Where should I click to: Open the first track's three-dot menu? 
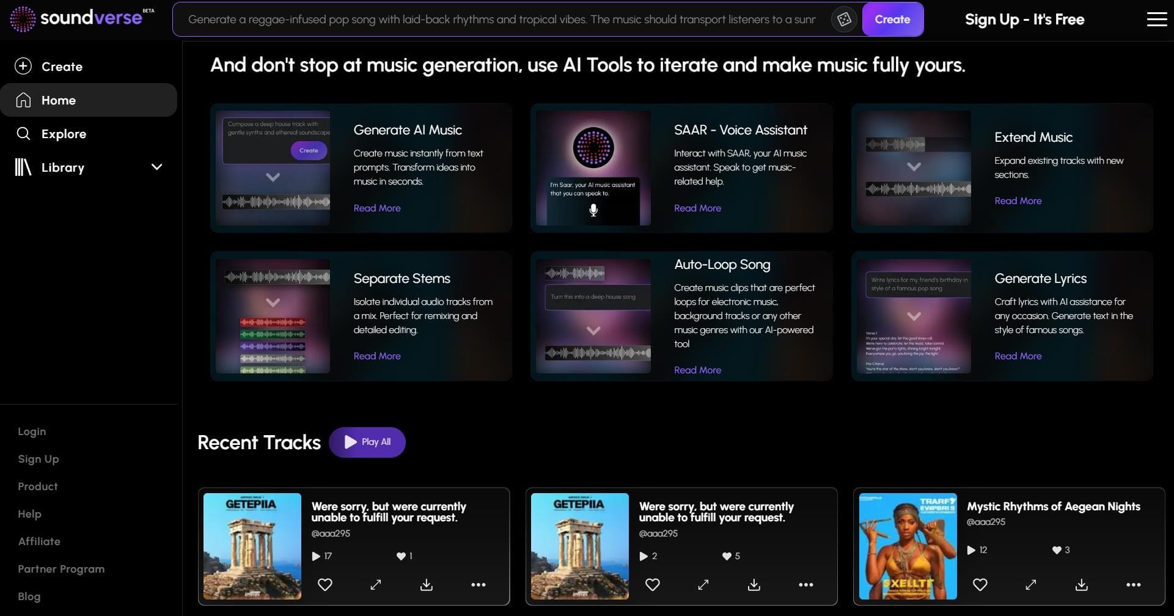479,585
